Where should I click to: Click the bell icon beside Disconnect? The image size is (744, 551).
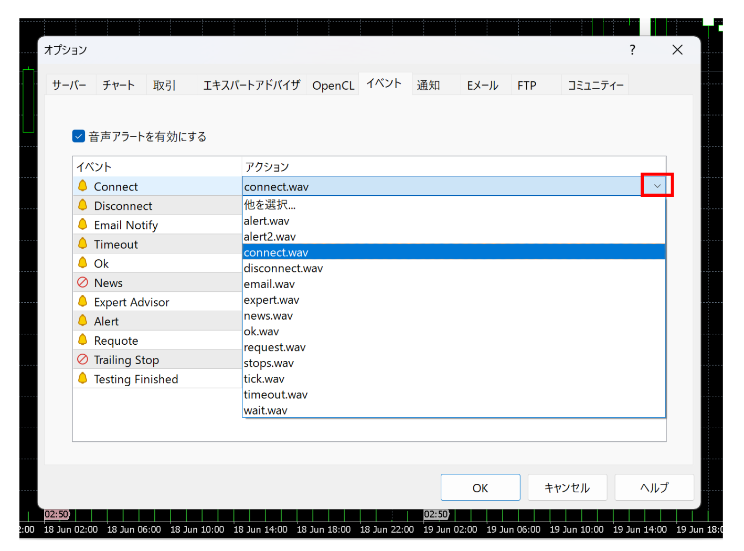point(83,205)
